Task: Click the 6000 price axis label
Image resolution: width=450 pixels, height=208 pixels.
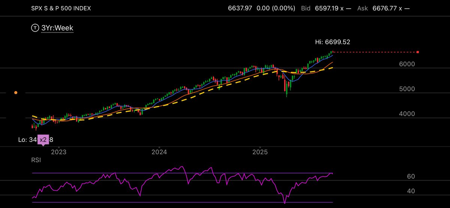Action: click(406, 64)
